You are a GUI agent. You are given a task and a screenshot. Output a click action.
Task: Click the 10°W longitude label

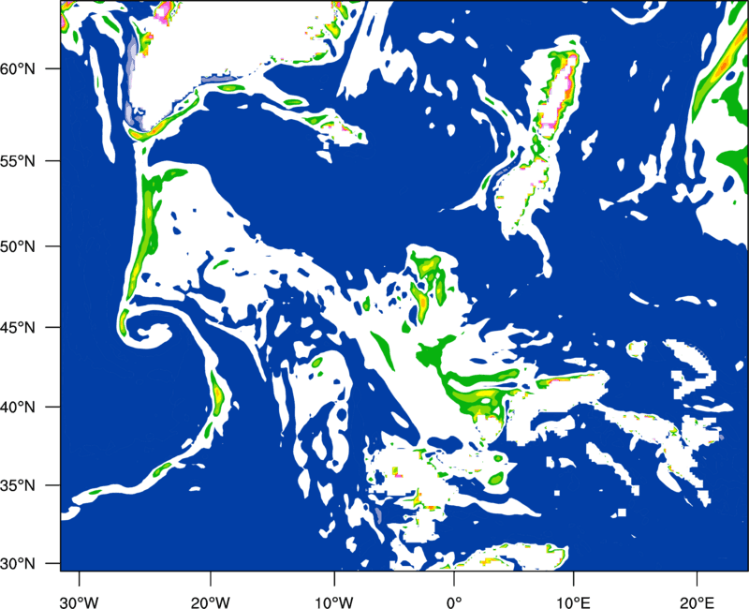(334, 602)
